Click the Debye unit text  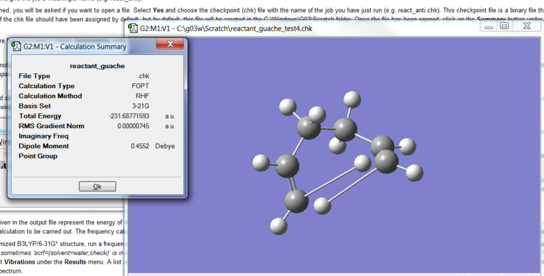pyautogui.click(x=165, y=146)
